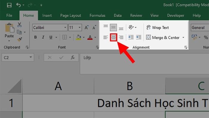Click the Enter checkmark formula bar icon
The image size is (209, 118).
pyautogui.click(x=61, y=58)
